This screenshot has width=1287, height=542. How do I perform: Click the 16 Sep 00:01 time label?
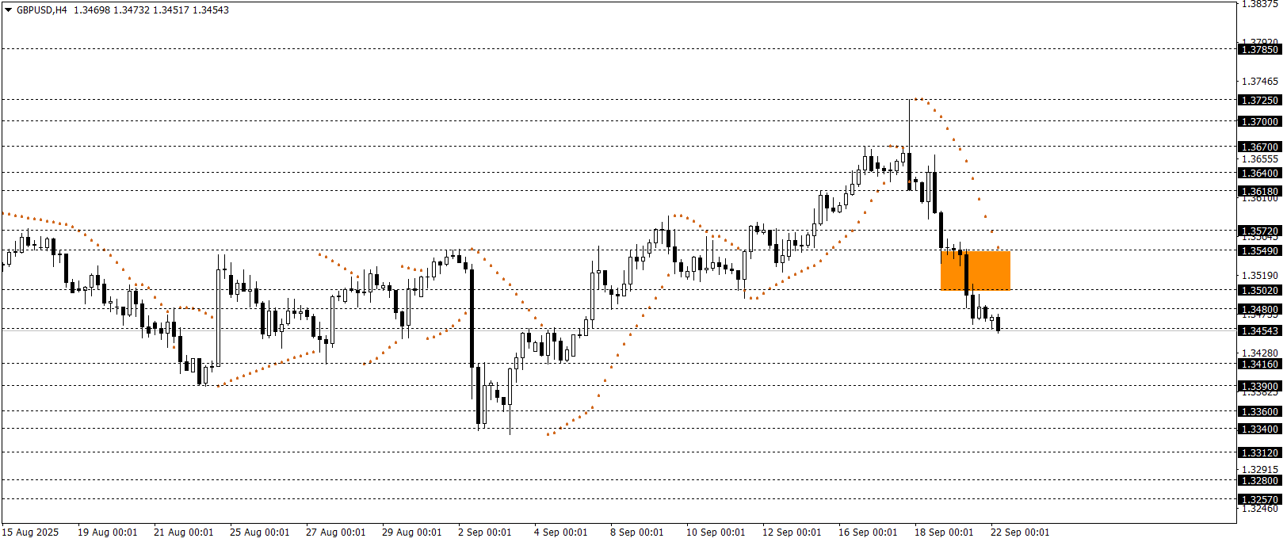coord(868,532)
